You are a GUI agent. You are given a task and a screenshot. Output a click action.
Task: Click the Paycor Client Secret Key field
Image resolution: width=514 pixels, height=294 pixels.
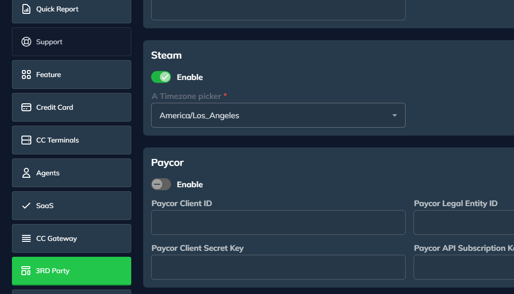278,267
